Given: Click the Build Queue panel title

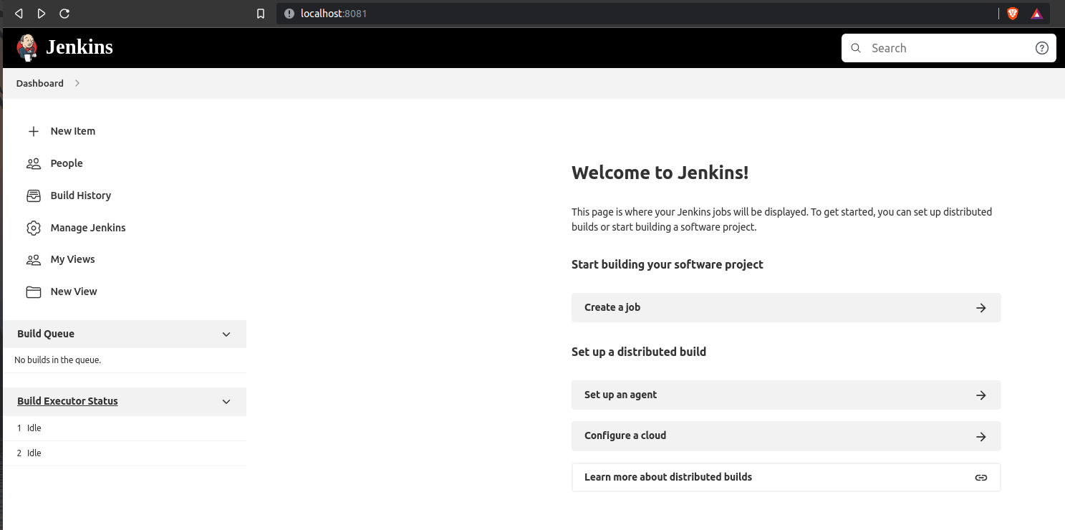Looking at the screenshot, I should pos(46,334).
